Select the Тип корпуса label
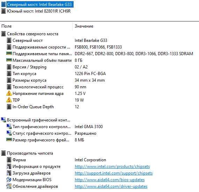 click(24, 74)
